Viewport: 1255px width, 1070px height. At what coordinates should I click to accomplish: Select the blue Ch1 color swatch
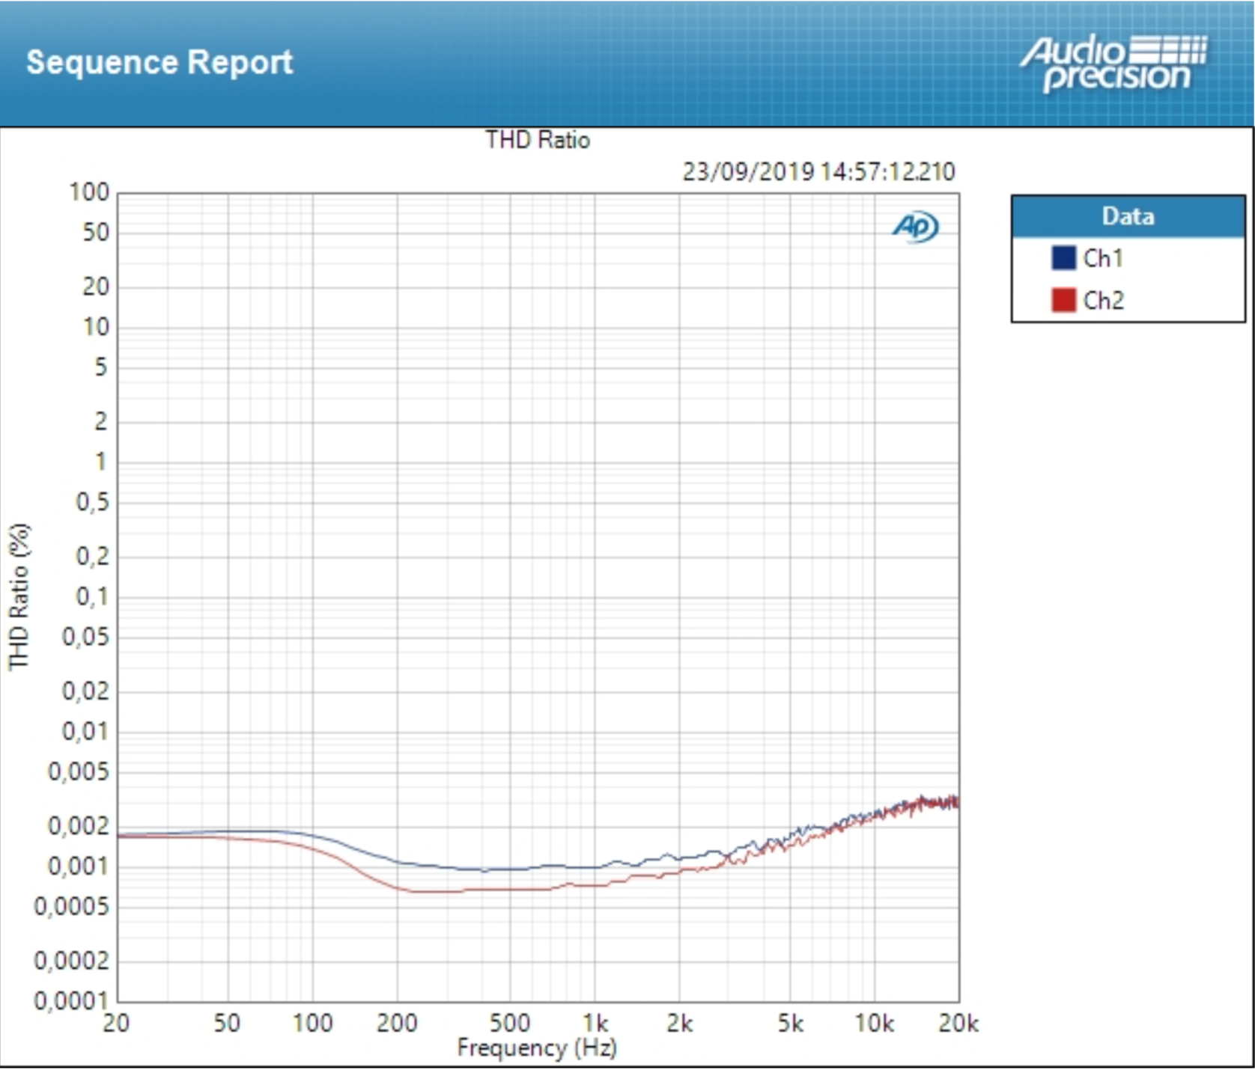coord(1063,258)
